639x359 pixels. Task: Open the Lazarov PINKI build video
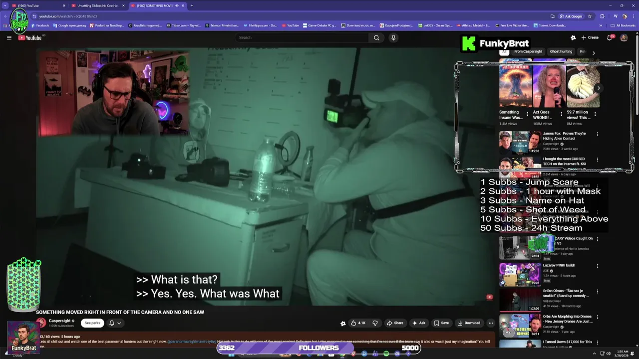[x=520, y=274]
